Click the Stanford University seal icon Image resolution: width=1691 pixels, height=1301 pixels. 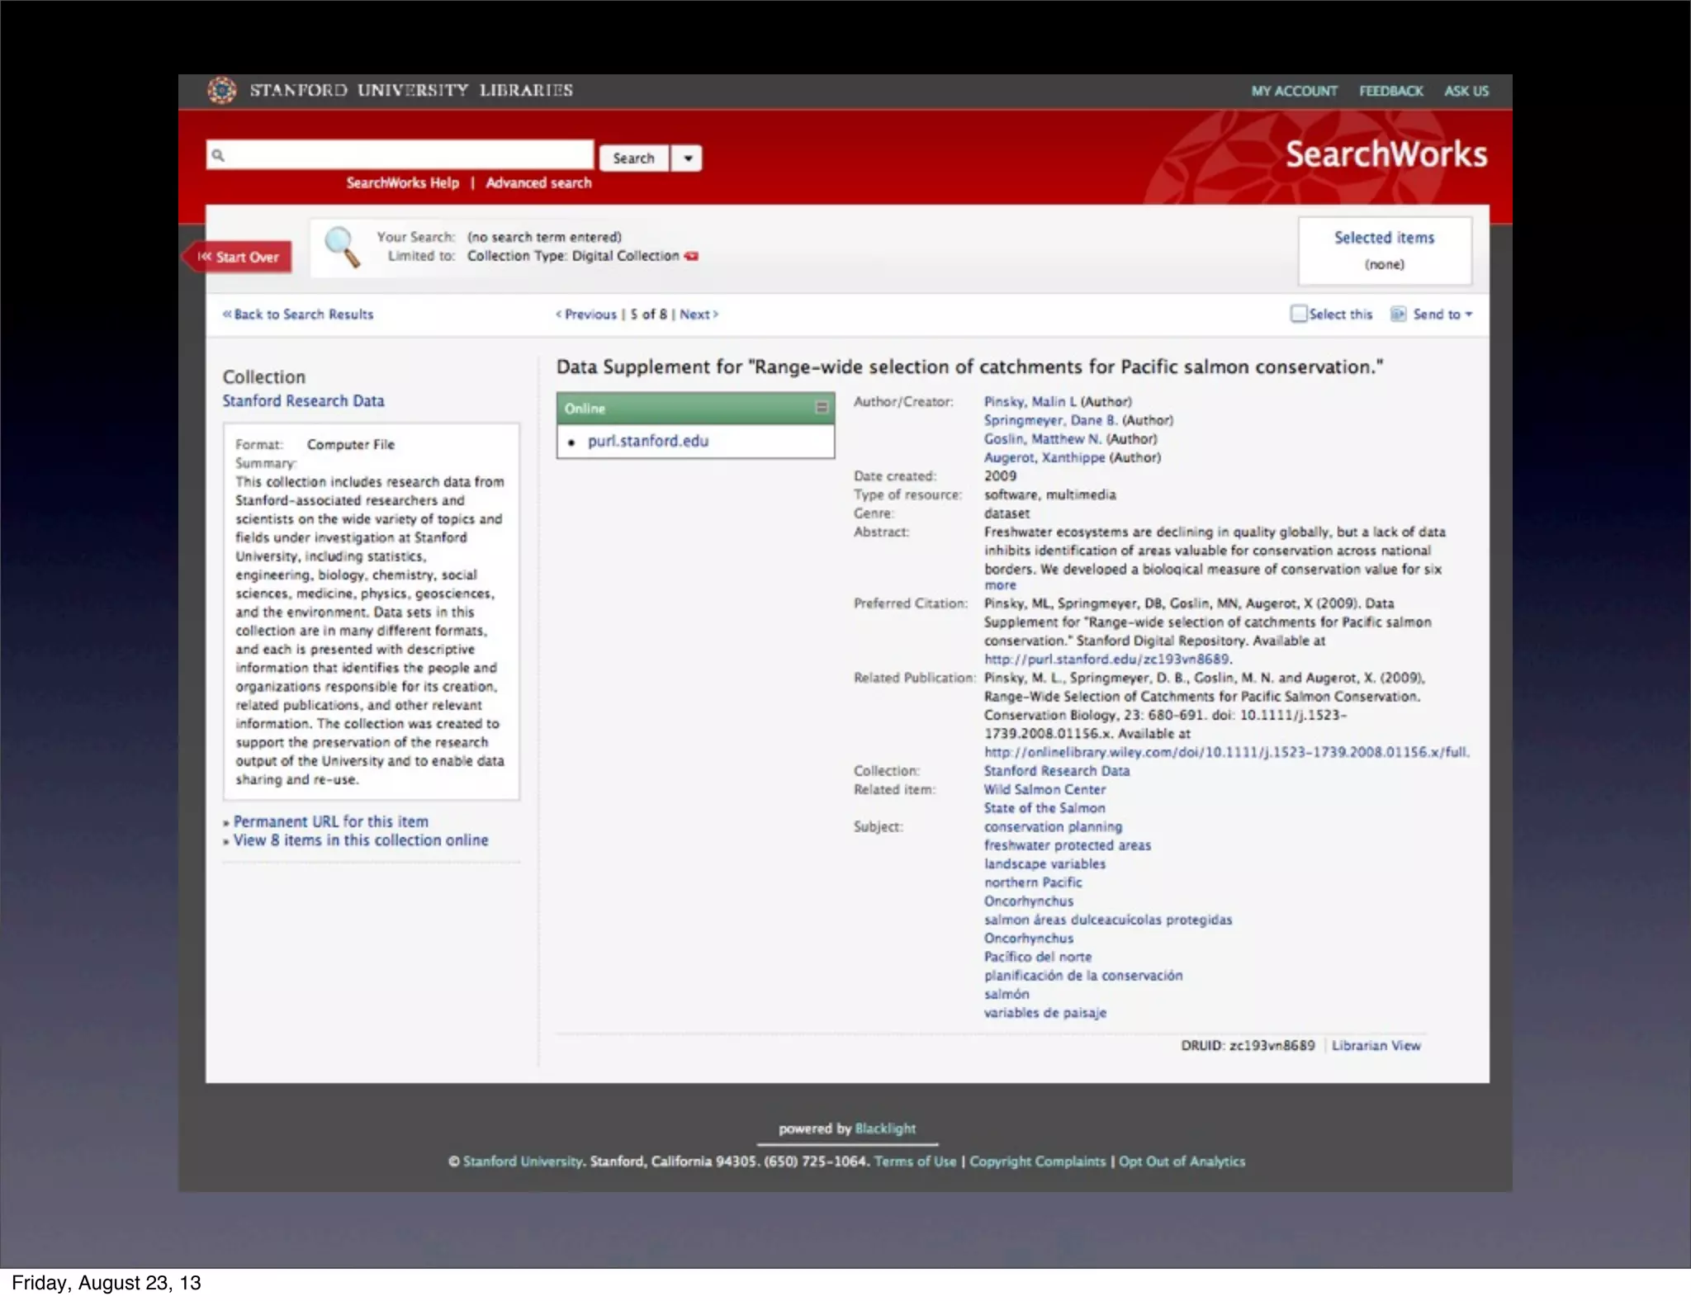pos(221,90)
